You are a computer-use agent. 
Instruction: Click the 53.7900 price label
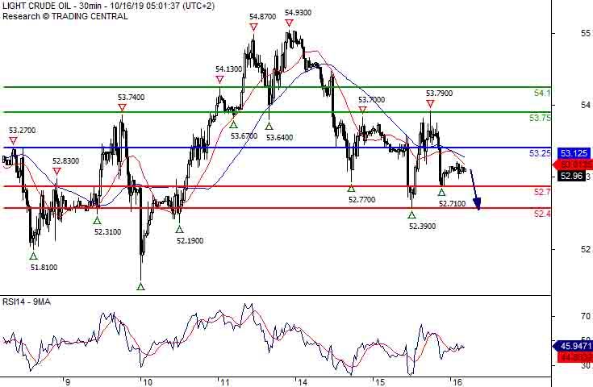[440, 94]
